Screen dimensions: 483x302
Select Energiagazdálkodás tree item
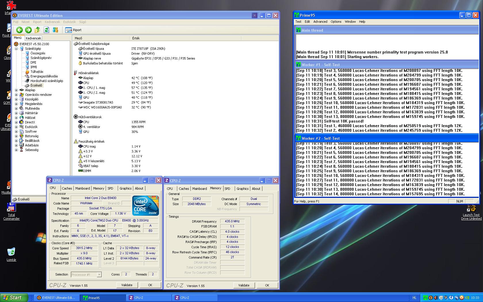pos(44,76)
